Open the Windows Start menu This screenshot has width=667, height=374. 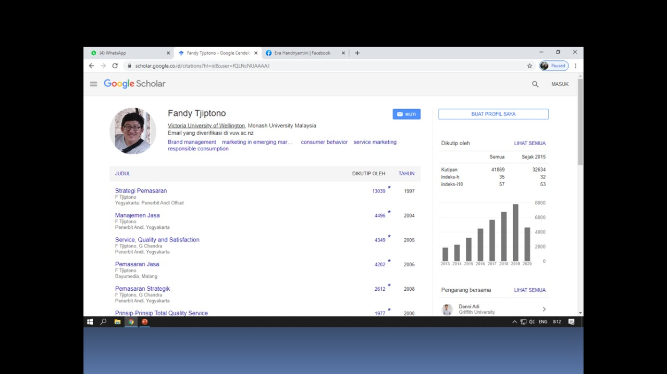pos(90,322)
